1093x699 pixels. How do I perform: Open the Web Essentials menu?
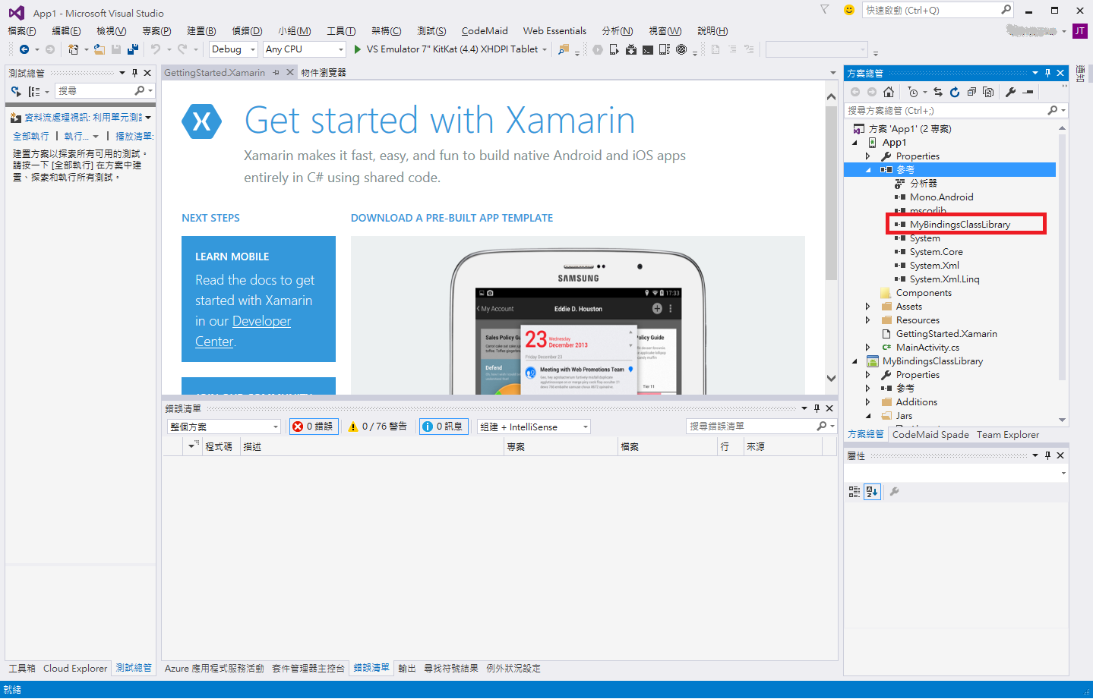click(554, 31)
